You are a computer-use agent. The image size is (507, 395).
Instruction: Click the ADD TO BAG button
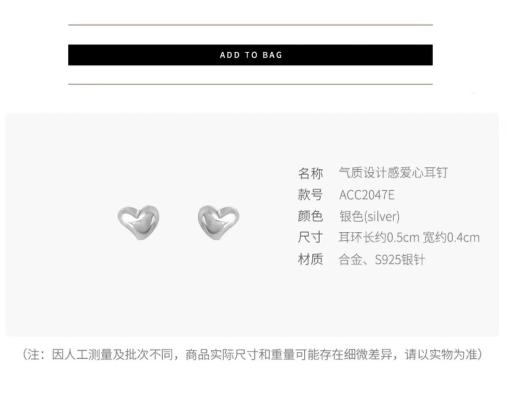point(250,55)
